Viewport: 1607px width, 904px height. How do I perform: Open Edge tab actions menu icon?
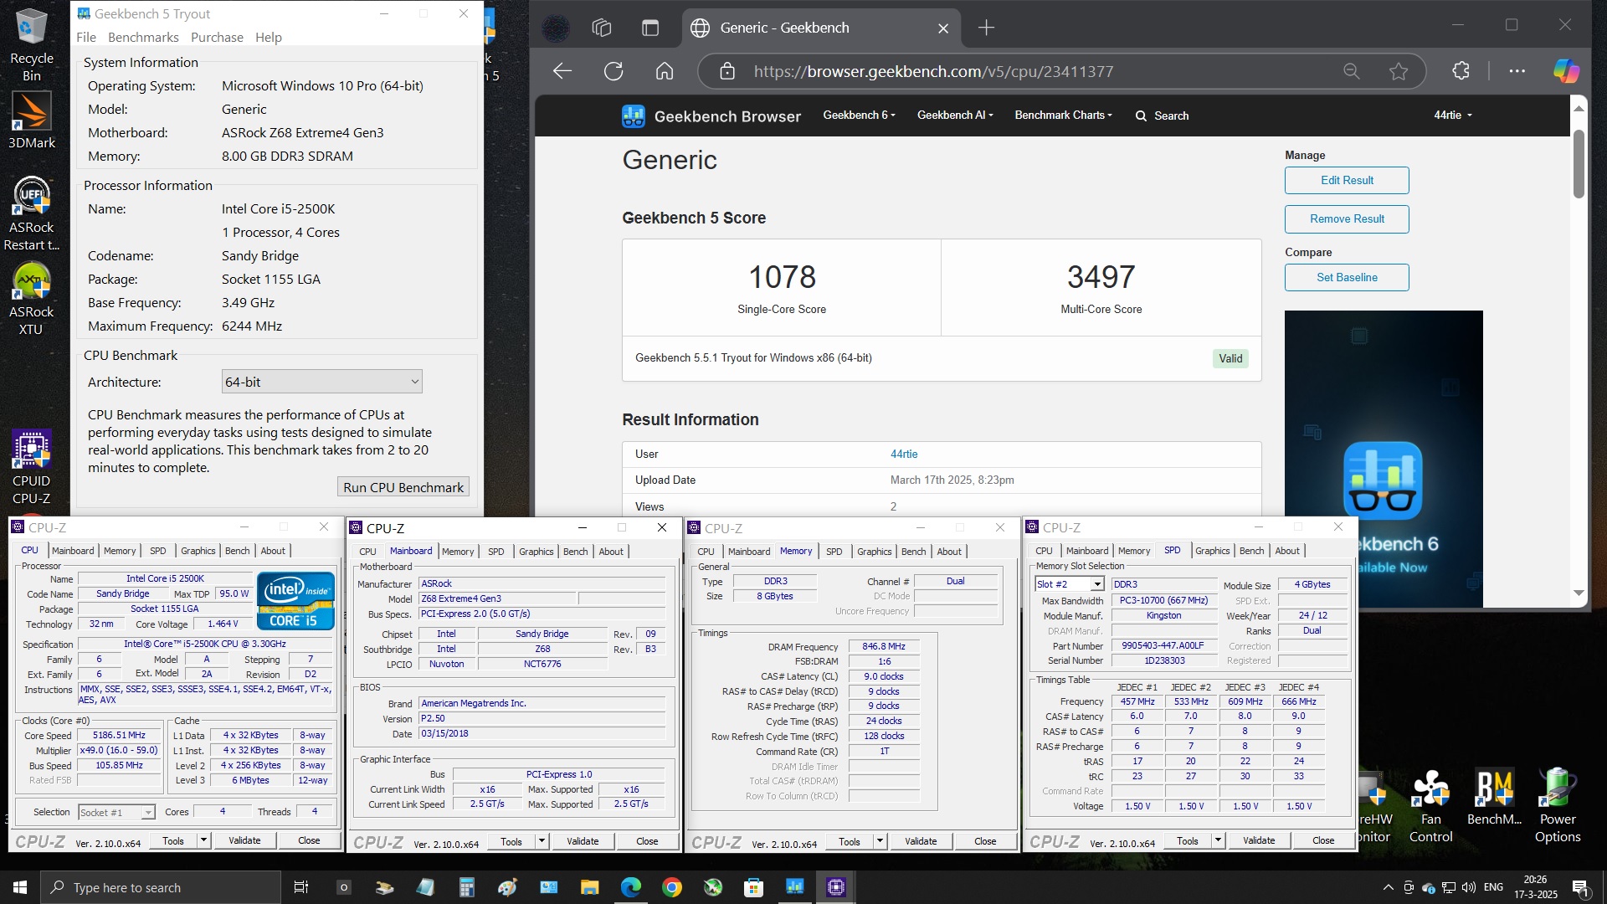(x=650, y=28)
